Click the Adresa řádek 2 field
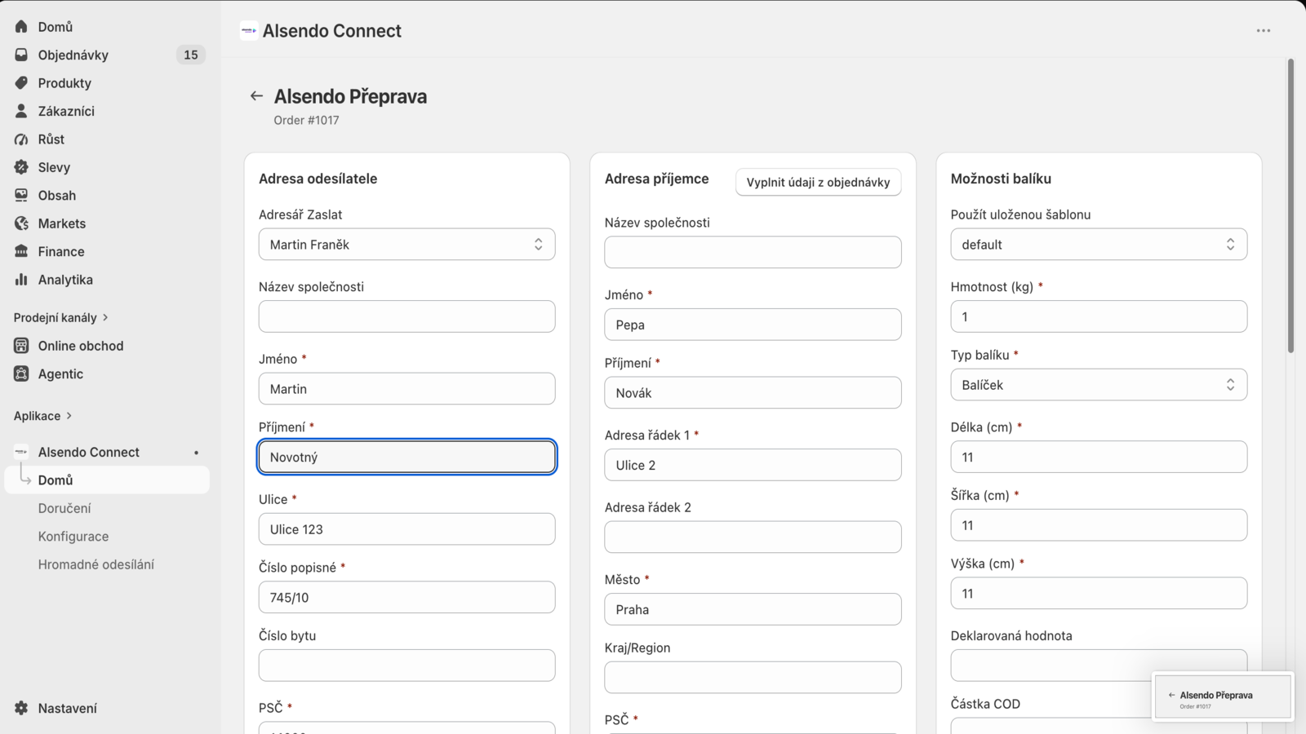Image resolution: width=1306 pixels, height=734 pixels. [753, 537]
